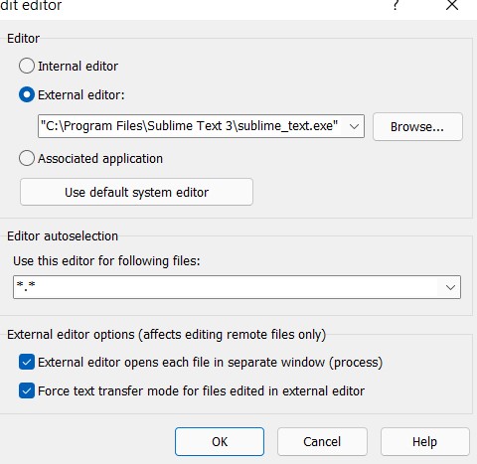Select the Associated application radio button

pos(27,158)
